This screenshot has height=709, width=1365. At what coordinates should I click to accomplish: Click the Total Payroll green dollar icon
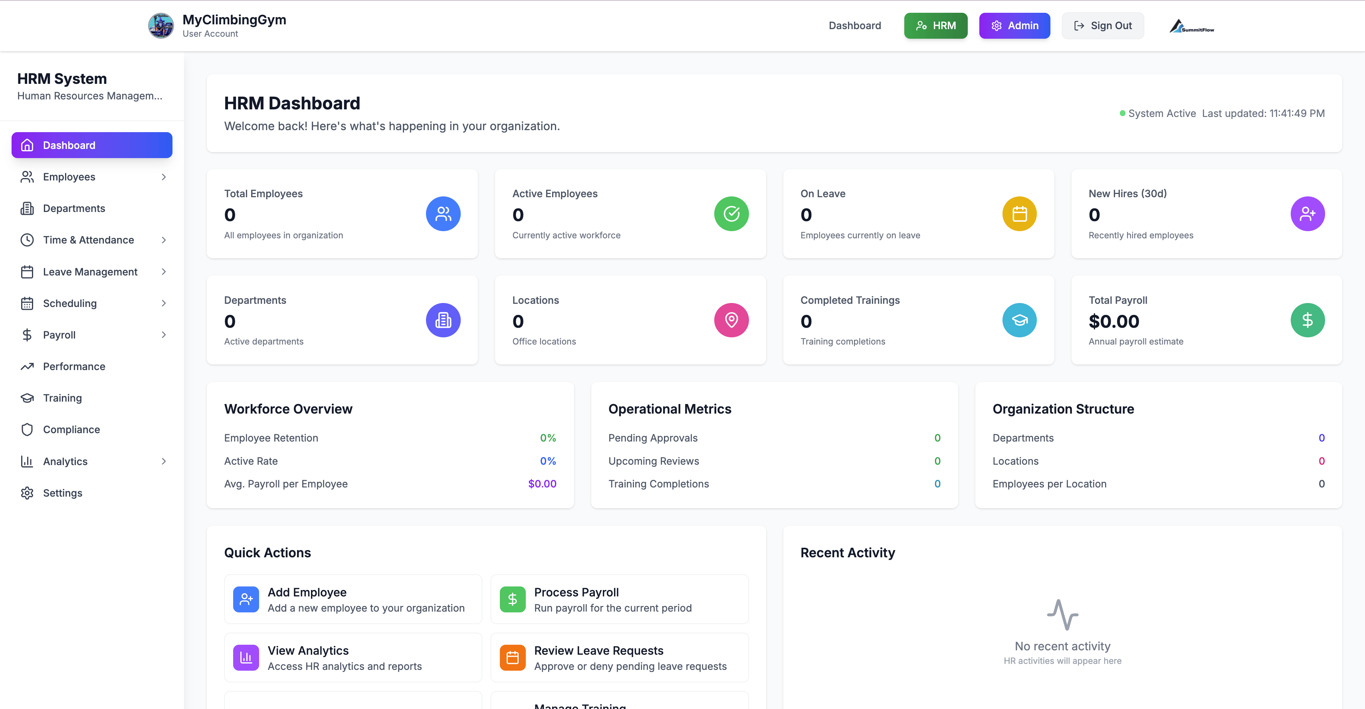coord(1307,320)
